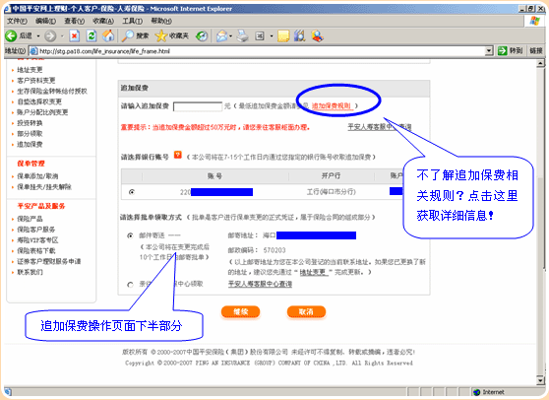Screen dimensions: 549x400
Task: Click the 链接 links toolbar label
Action: coord(535,51)
